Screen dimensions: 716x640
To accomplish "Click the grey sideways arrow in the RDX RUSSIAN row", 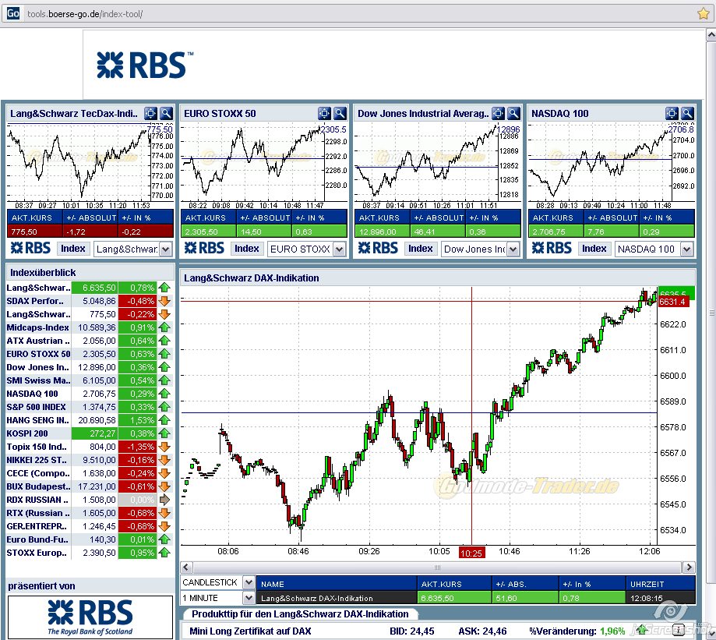I will (164, 500).
